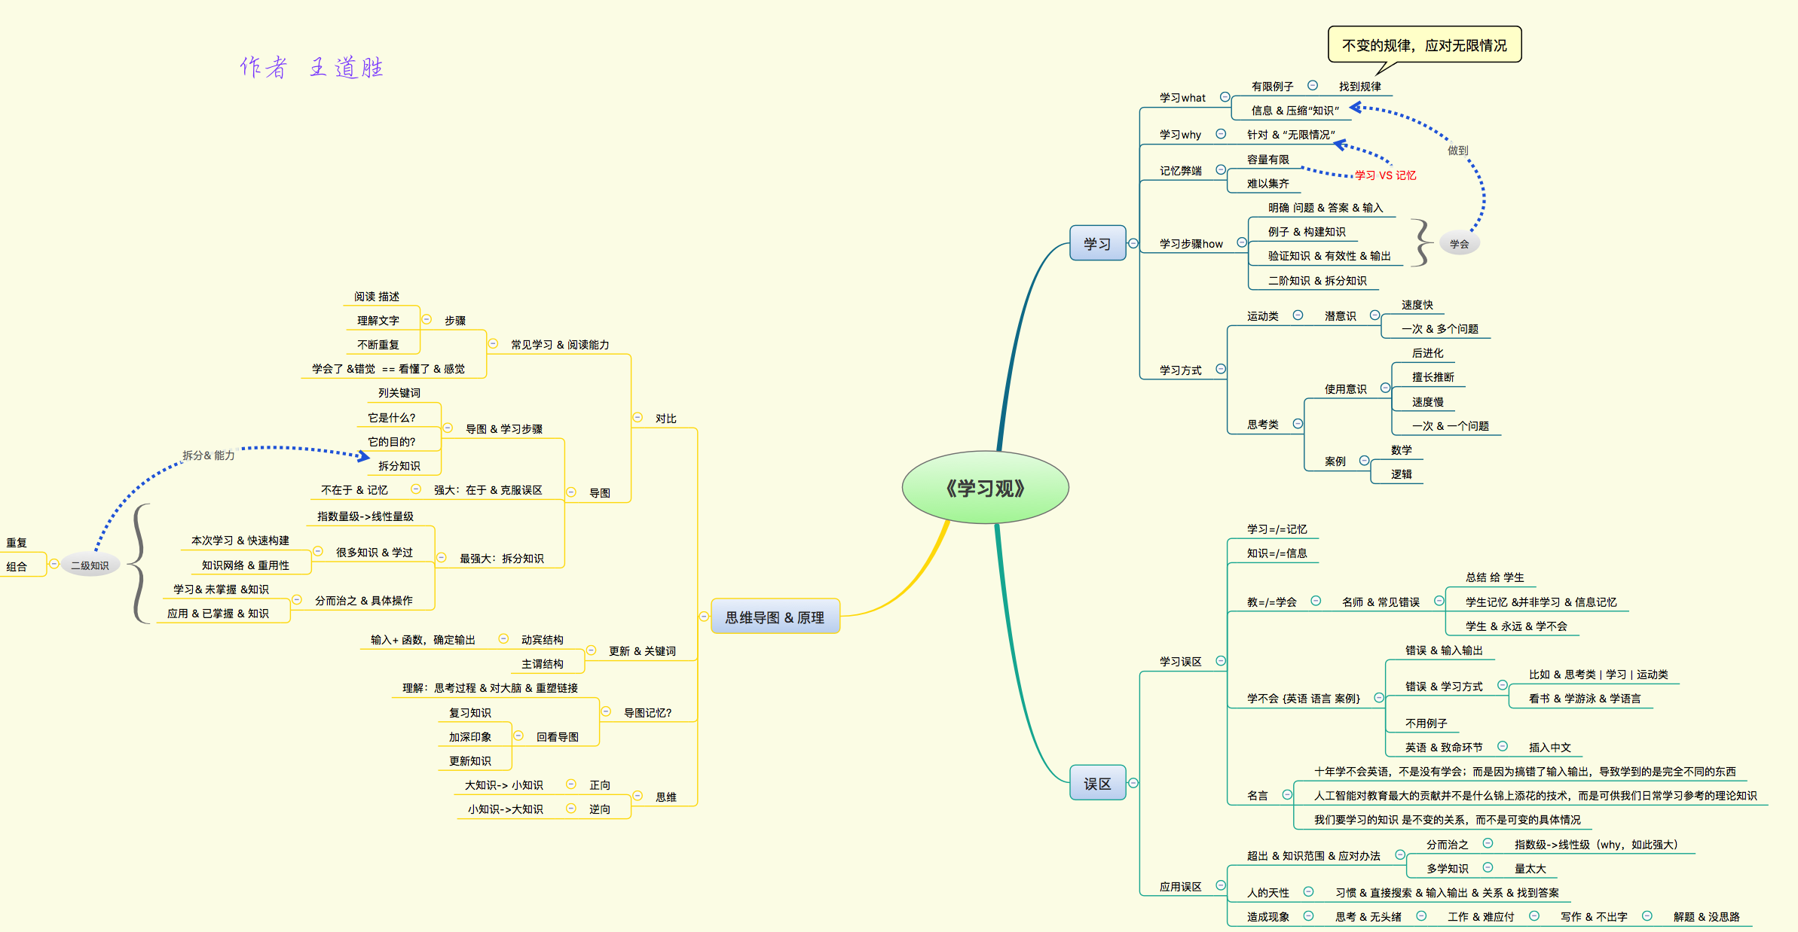Select the 学习 main branch node

(x=1097, y=243)
